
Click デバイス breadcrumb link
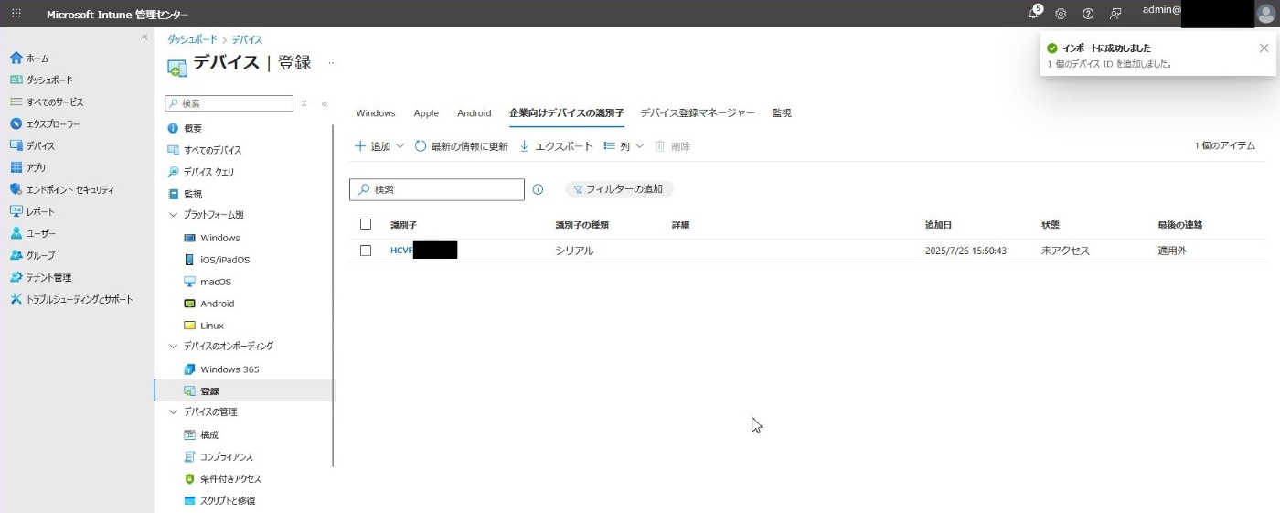(247, 40)
